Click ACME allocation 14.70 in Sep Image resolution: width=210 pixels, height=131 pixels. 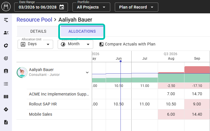(x=197, y=94)
